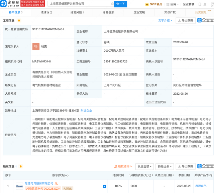Select the 组织机构代码 value MABW0M34-8

click(41, 61)
